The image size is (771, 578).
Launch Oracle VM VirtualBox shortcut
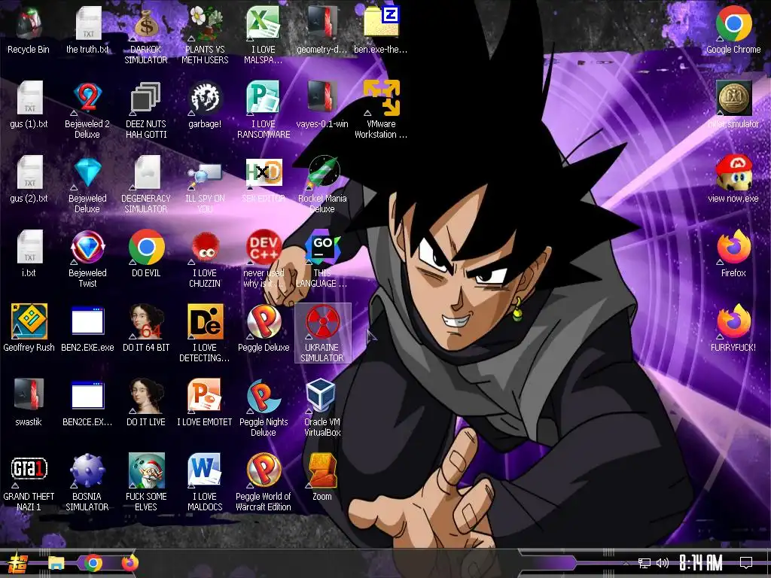click(x=322, y=409)
